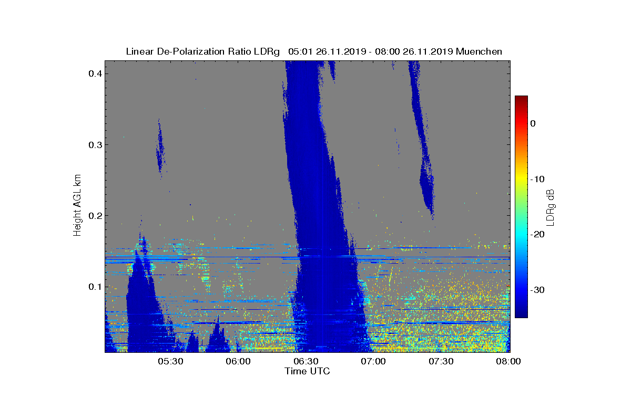Viewport: 631px width, 420px height.
Task: Click the colorbar value -10
Action: [537, 179]
